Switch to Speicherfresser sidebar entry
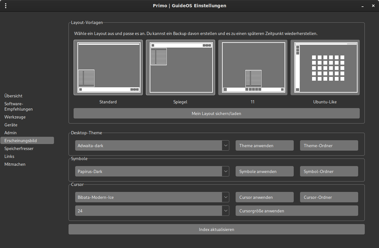 [19, 148]
